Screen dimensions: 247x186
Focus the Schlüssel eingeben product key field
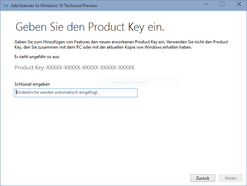[x=76, y=93]
